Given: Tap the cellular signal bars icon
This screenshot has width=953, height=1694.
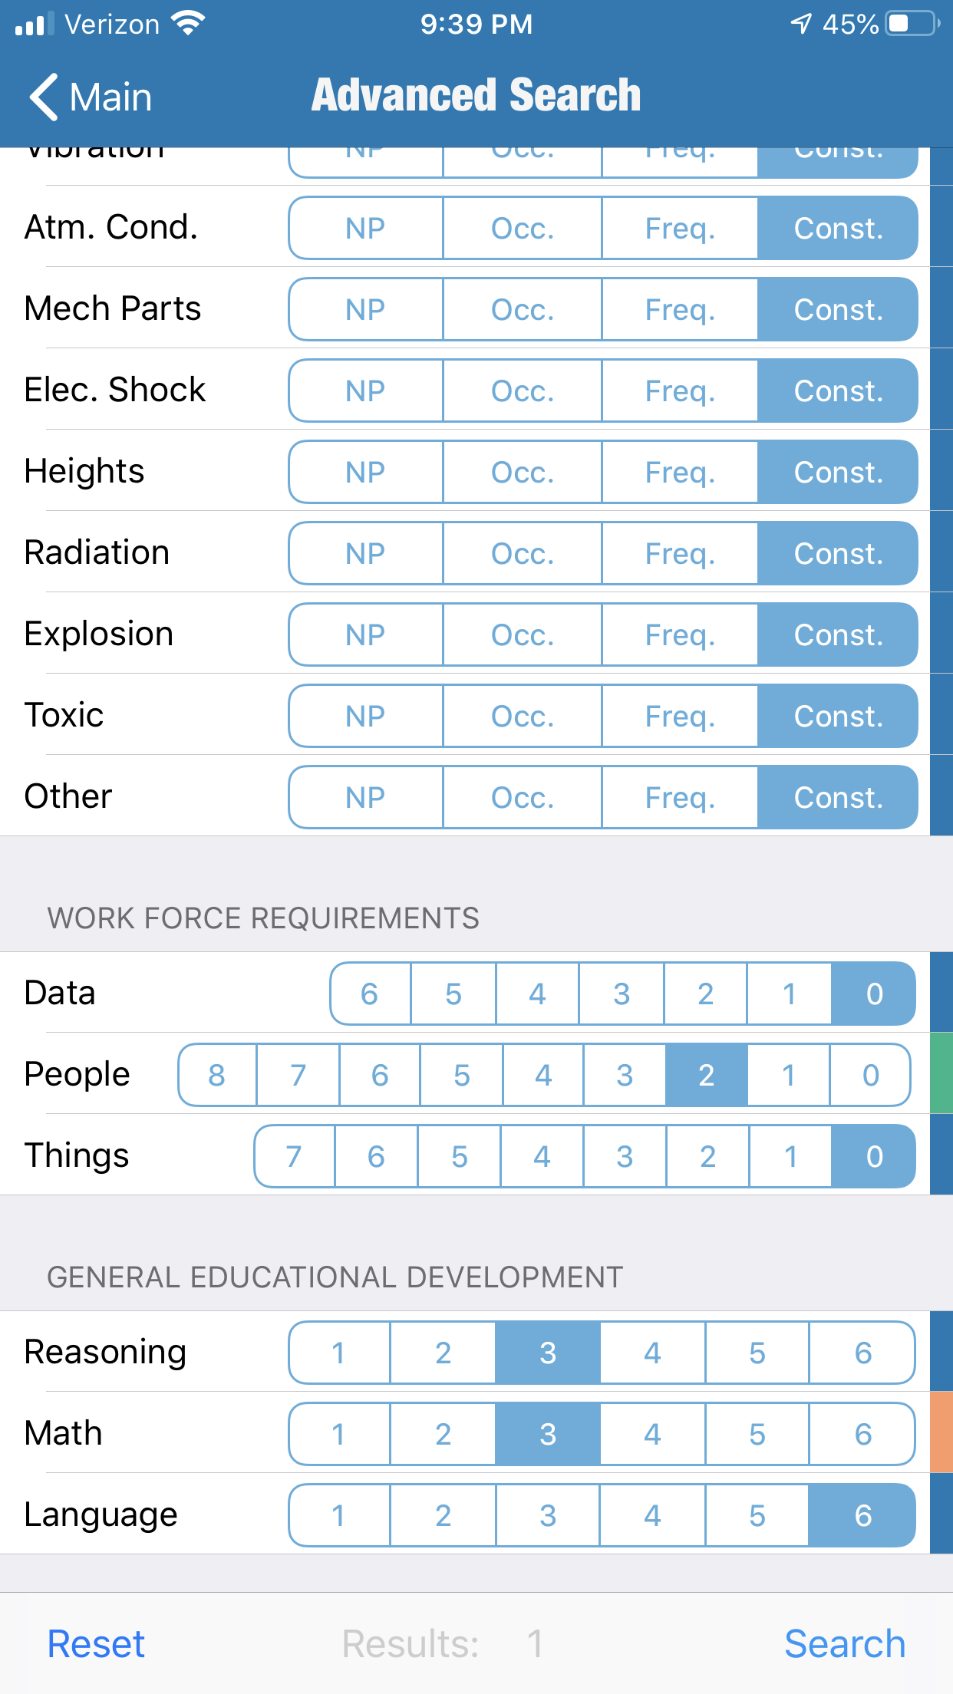Looking at the screenshot, I should (x=35, y=24).
